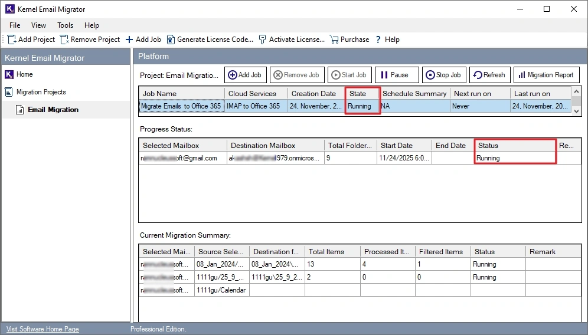The height and width of the screenshot is (335, 588).
Task: Sort by the Job Name column header
Action: point(181,93)
